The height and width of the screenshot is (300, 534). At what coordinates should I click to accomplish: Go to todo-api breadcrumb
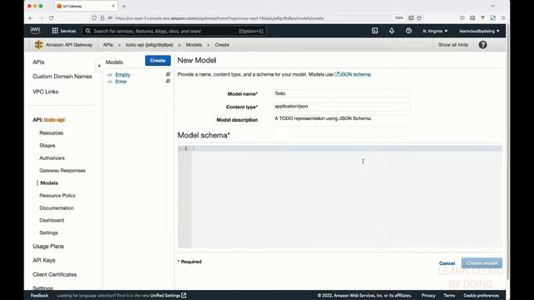tap(149, 45)
